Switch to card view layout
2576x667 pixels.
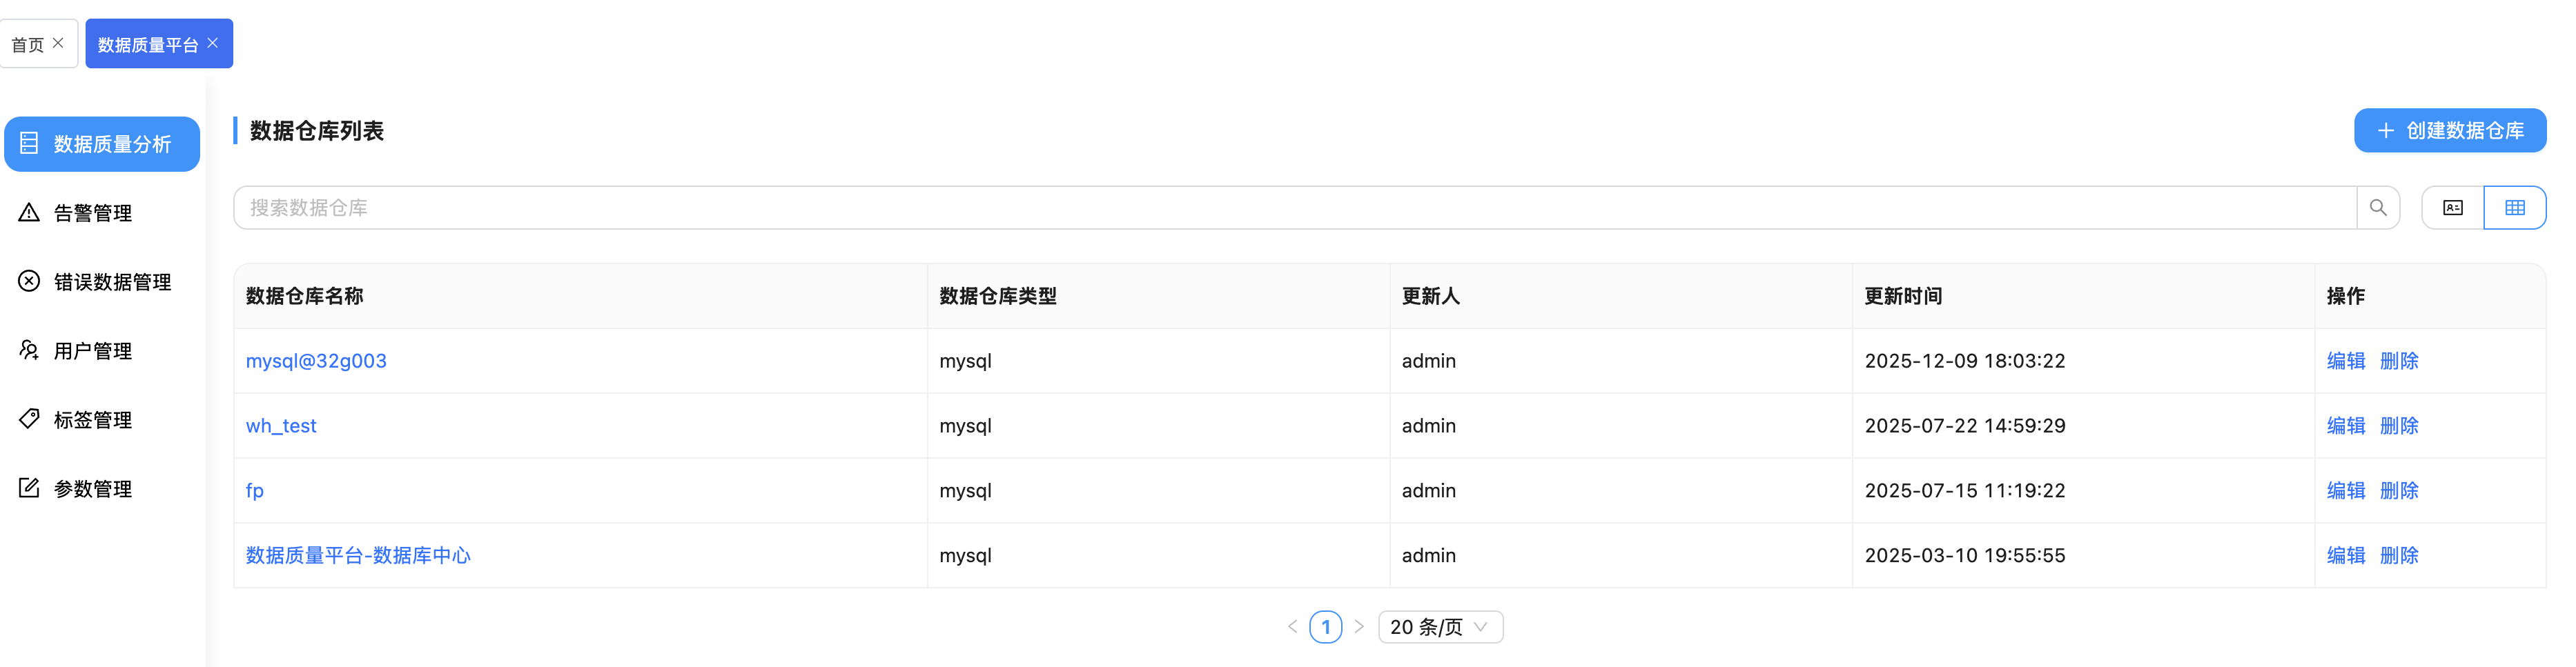(2452, 208)
